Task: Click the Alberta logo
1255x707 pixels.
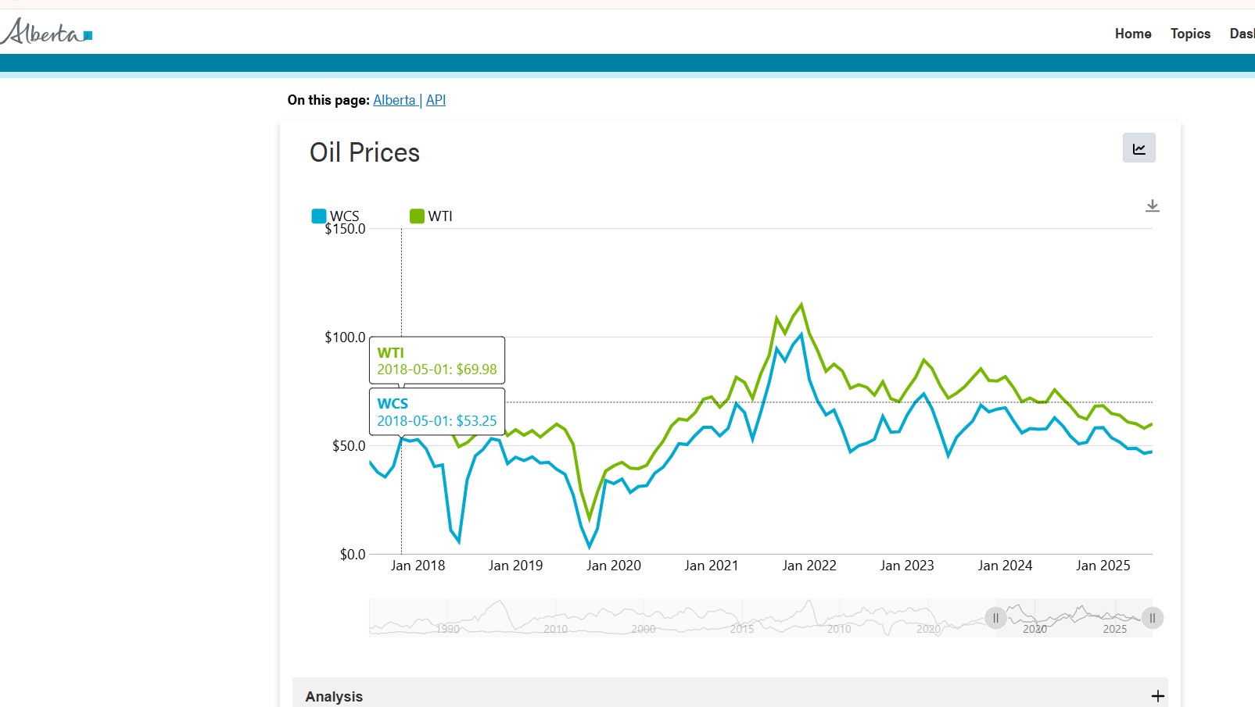Action: pos(47,32)
